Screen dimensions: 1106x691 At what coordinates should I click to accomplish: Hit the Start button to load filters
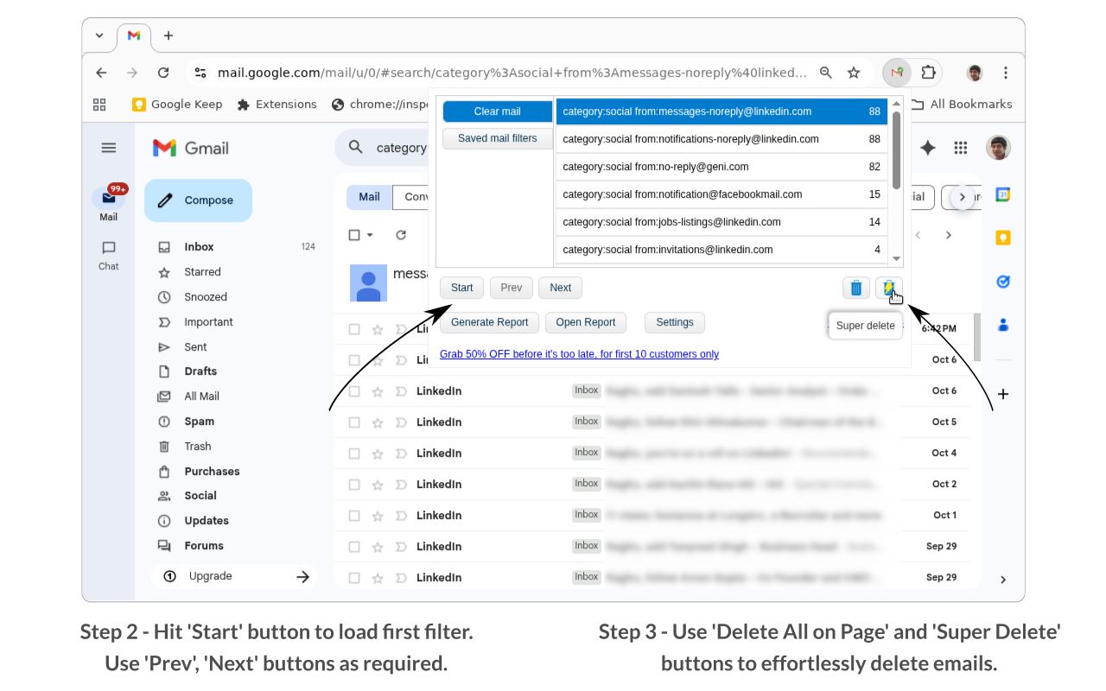461,288
